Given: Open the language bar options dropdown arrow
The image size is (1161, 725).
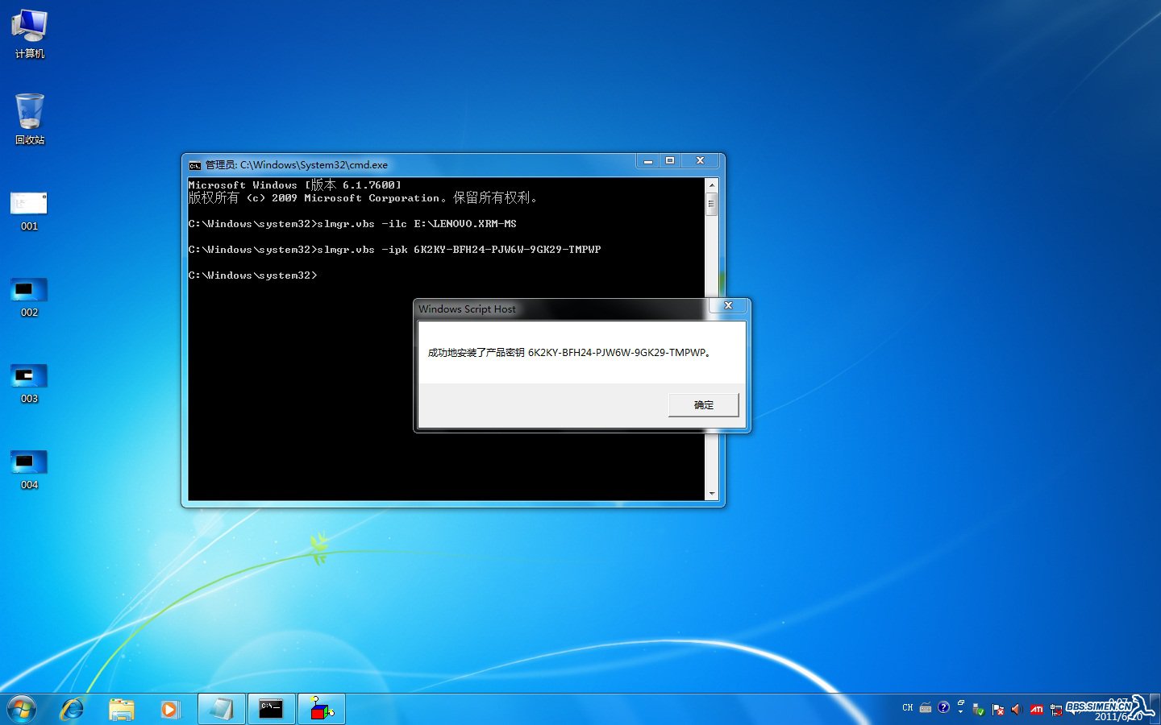Looking at the screenshot, I should pyautogui.click(x=960, y=711).
